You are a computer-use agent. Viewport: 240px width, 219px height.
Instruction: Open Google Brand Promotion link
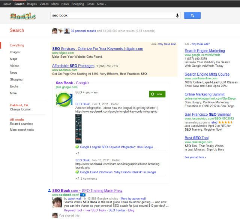pos(118,172)
